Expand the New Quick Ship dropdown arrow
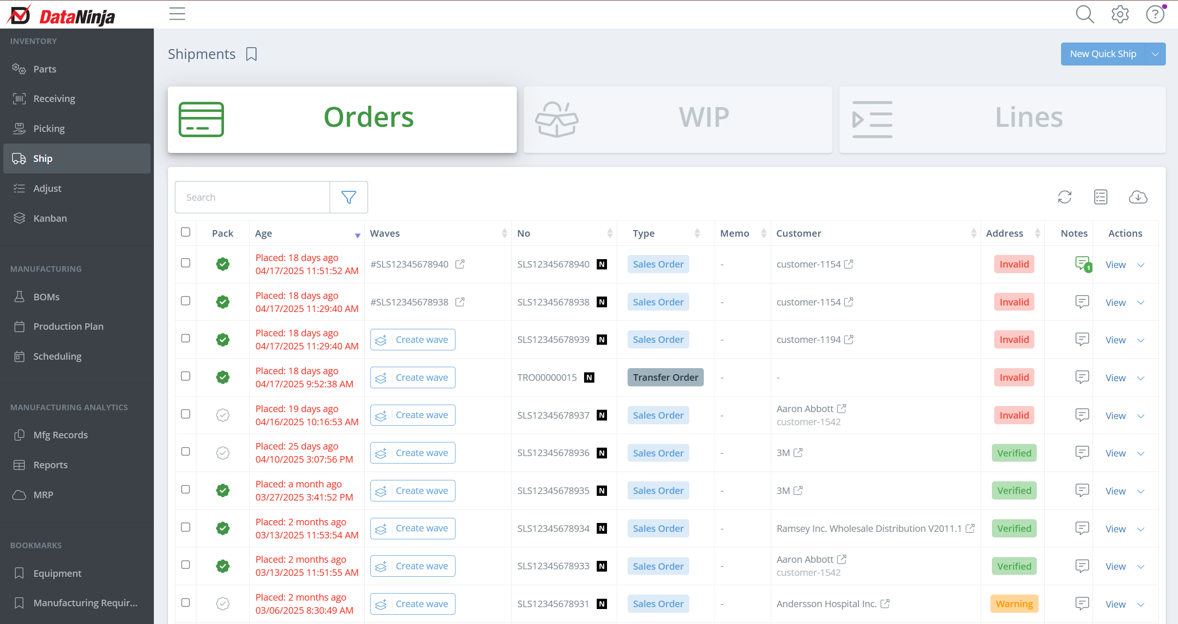Screen dimensions: 1178x624 click(x=1155, y=54)
